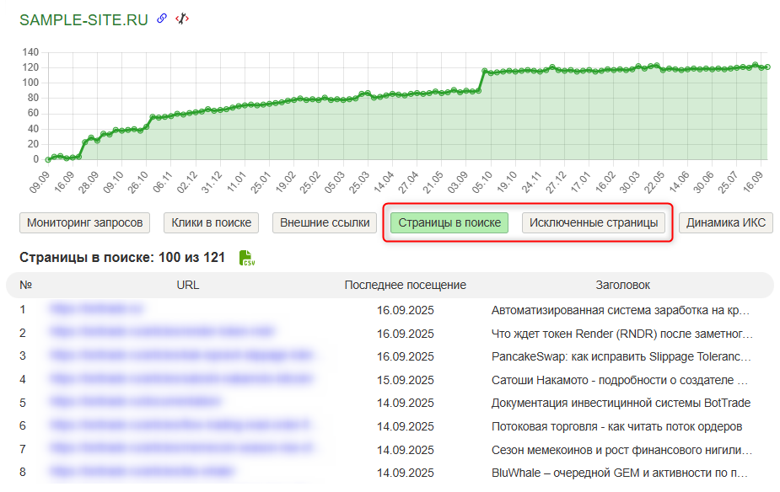Open the Динамика ИКС tab
Screen dimensions: 780x492
(x=725, y=222)
